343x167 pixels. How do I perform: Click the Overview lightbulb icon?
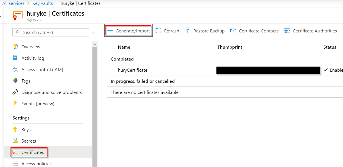coord(15,47)
